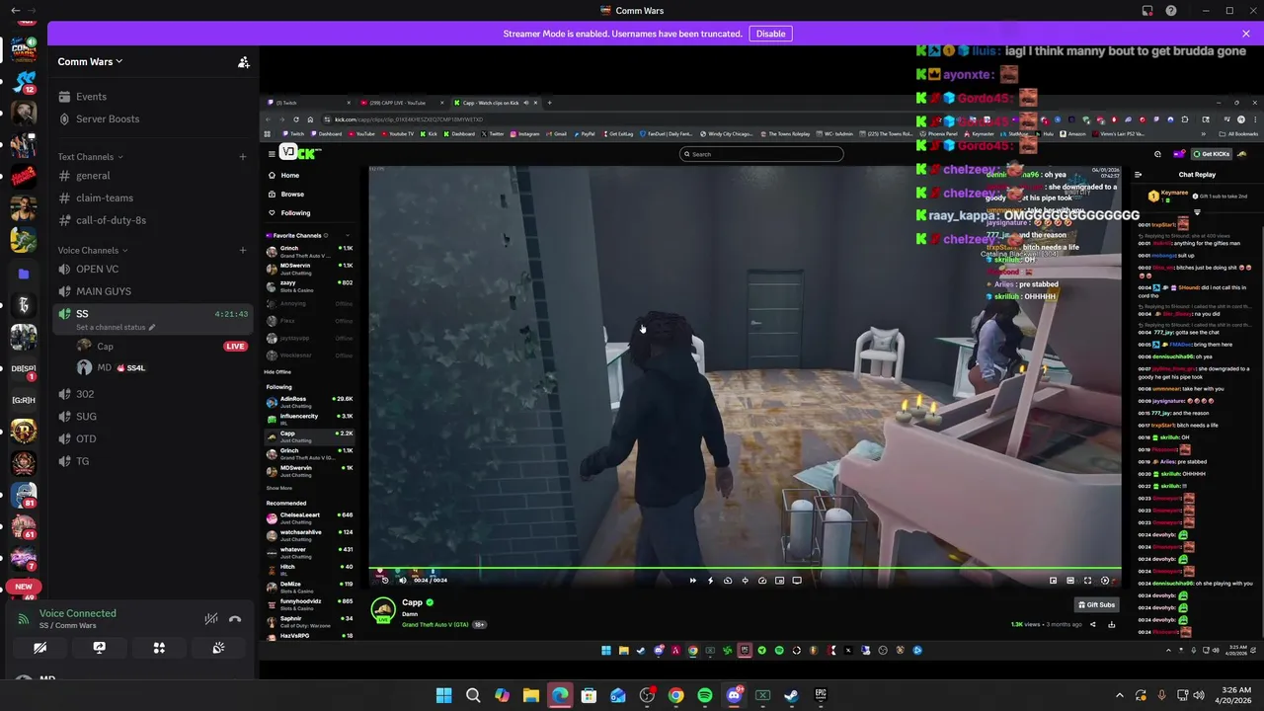Expand the purple server folder icon
The image size is (1264, 711).
click(24, 274)
